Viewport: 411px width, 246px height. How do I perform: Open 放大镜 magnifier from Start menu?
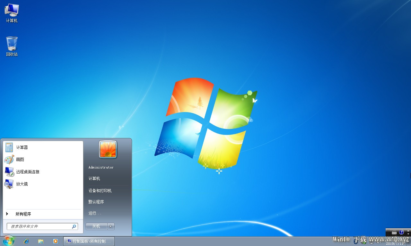(x=43, y=184)
